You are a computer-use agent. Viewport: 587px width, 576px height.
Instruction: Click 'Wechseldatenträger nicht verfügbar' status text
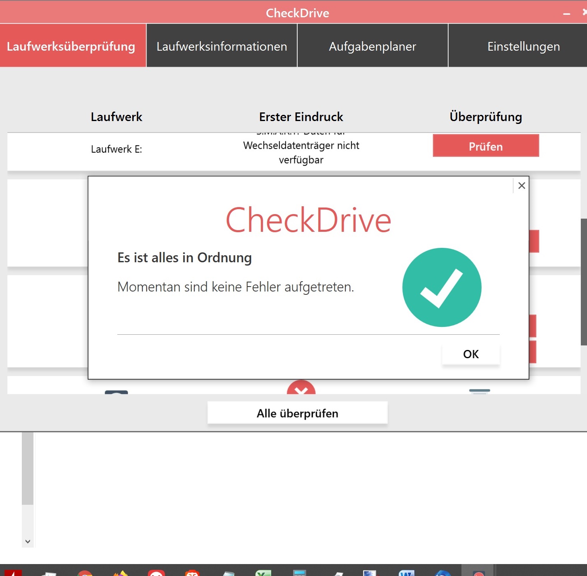301,152
